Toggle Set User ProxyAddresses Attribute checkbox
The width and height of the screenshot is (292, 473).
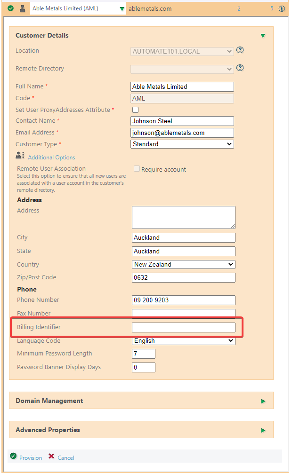pos(136,110)
